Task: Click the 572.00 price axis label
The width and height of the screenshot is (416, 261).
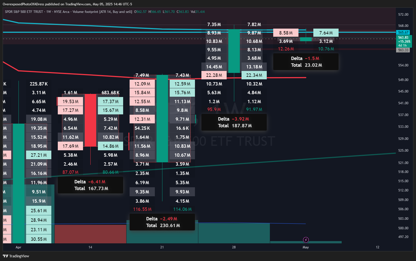Action: [x=403, y=14]
